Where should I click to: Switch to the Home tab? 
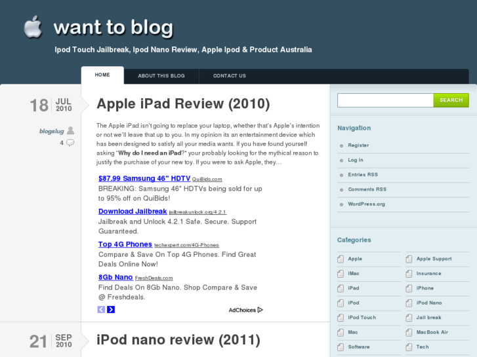pos(102,75)
